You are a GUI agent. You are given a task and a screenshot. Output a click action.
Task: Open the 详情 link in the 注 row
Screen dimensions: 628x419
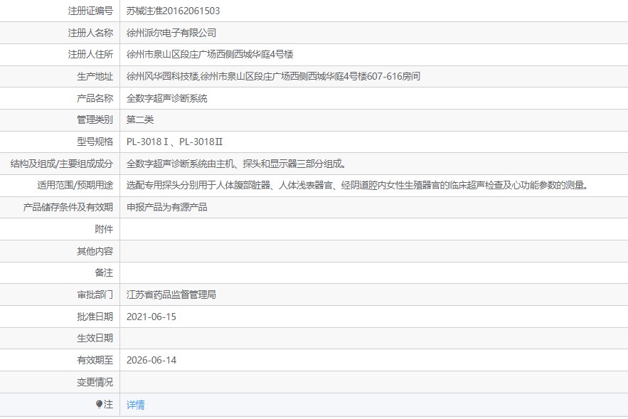coord(135,405)
